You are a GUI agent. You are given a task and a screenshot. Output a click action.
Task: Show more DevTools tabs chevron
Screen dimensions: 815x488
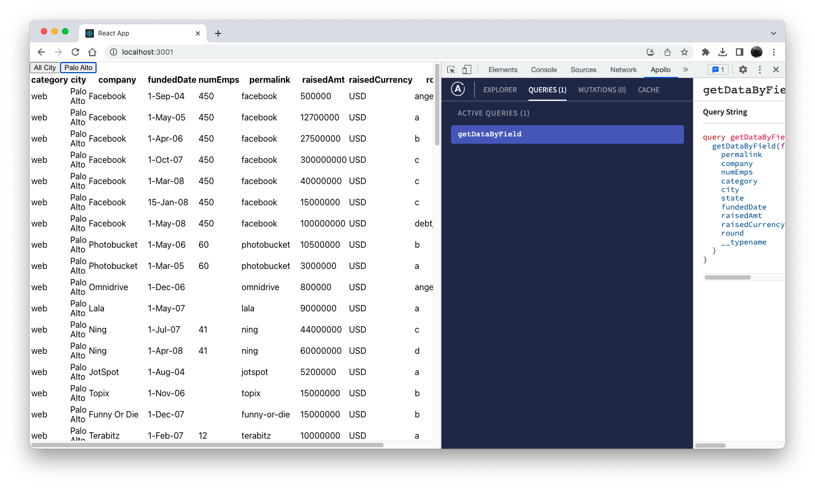[x=686, y=69]
